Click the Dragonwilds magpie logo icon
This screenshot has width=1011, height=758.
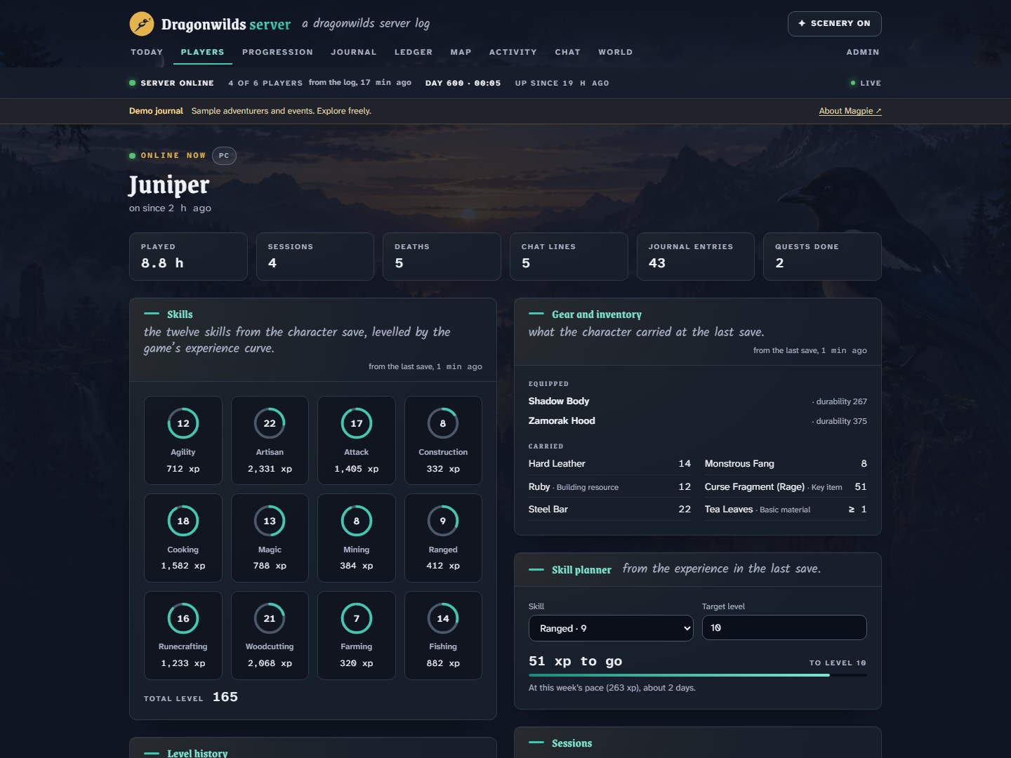[x=142, y=24]
